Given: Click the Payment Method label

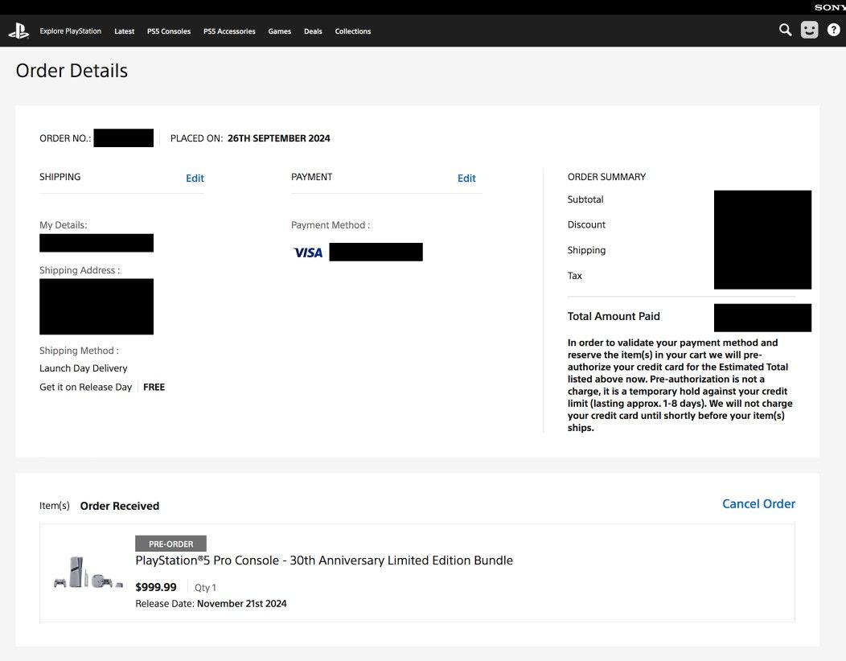Looking at the screenshot, I should (x=331, y=225).
